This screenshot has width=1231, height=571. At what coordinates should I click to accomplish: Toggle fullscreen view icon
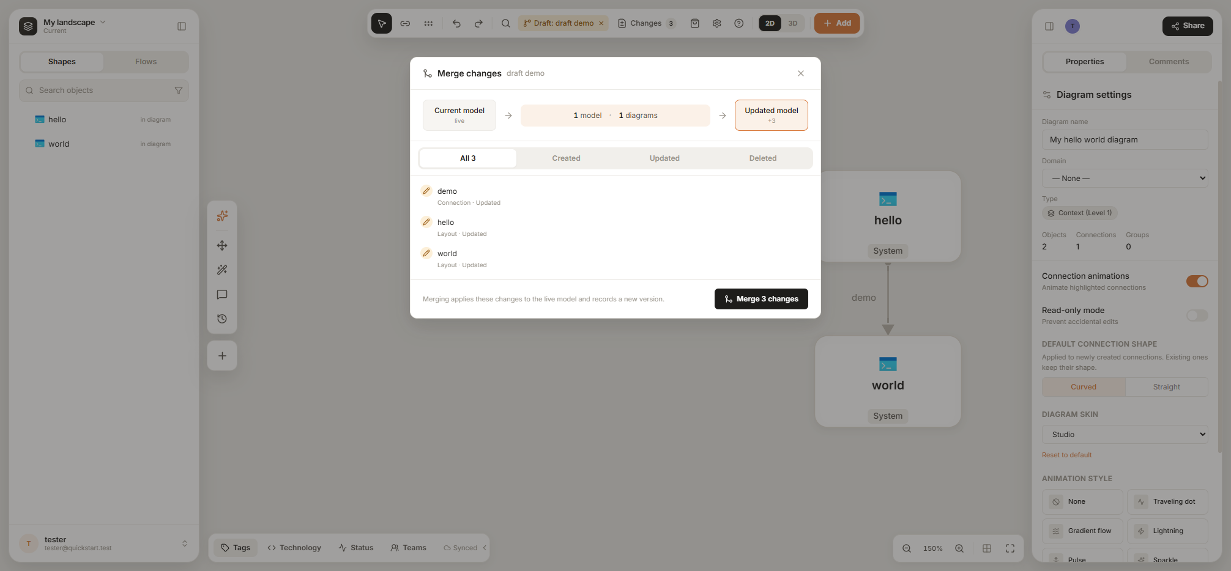click(x=1010, y=548)
